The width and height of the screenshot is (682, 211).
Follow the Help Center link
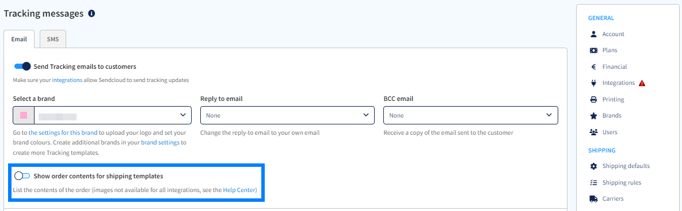coord(239,190)
